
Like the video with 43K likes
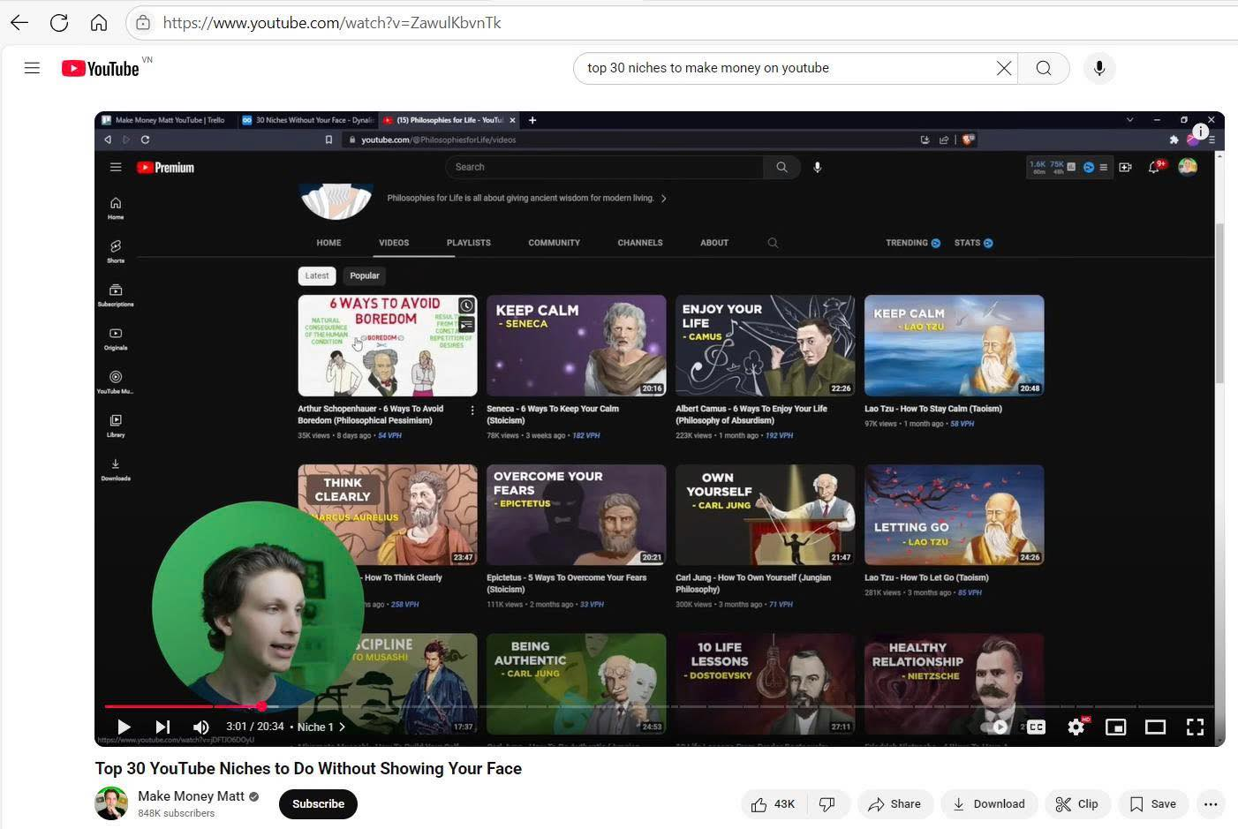click(x=773, y=803)
